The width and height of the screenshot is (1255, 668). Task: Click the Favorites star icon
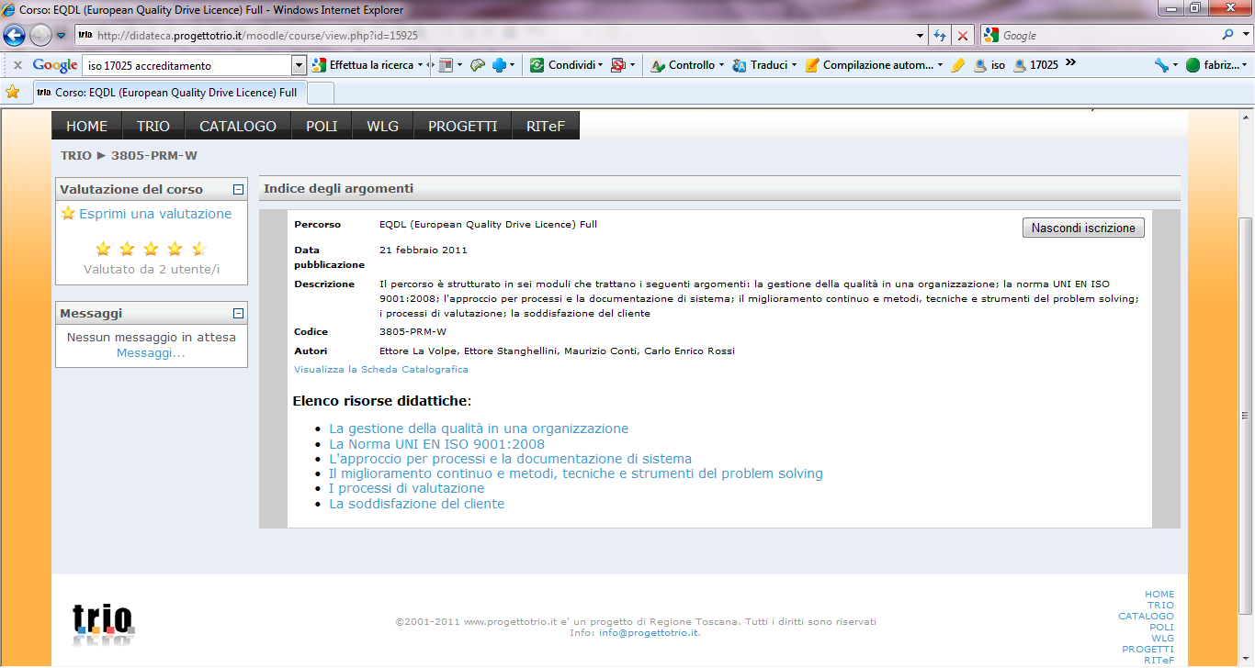pyautogui.click(x=12, y=92)
